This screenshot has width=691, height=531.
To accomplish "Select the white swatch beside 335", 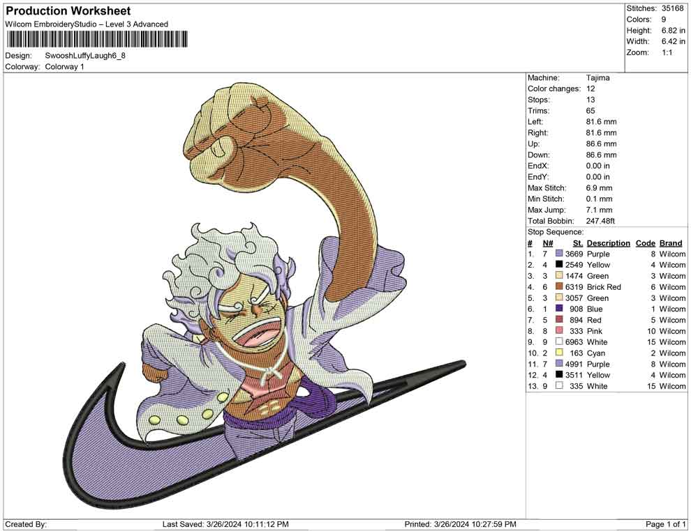I will coord(559,386).
